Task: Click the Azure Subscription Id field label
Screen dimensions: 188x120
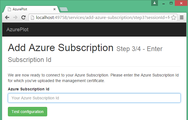Action: [29, 89]
